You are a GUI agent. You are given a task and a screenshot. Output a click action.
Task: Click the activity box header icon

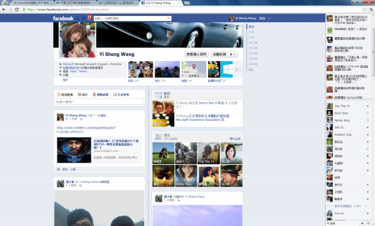pyautogui.click(x=159, y=95)
